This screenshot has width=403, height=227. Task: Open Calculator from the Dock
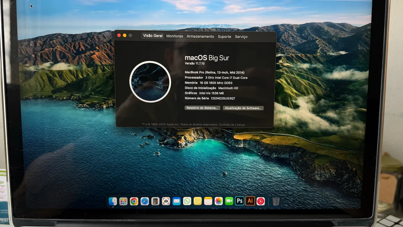[x=155, y=201]
